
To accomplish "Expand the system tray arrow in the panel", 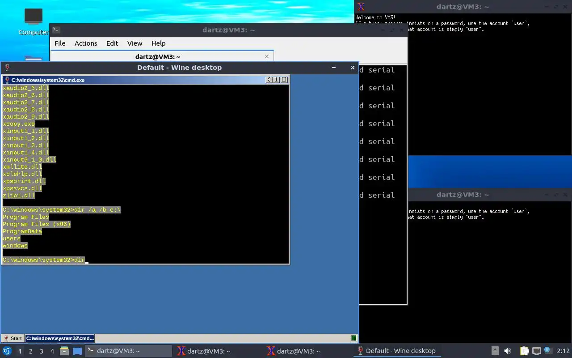I will (x=495, y=351).
